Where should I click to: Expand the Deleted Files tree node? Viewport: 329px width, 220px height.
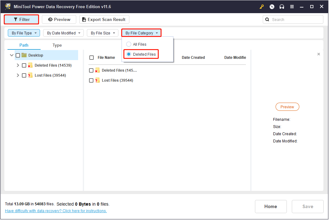18,65
